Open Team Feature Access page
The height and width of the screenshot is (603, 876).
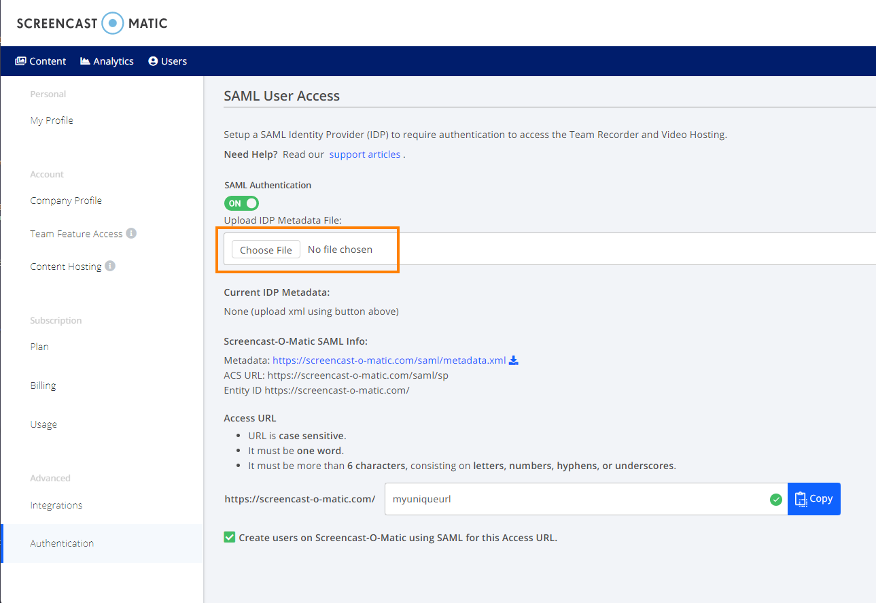tap(76, 234)
